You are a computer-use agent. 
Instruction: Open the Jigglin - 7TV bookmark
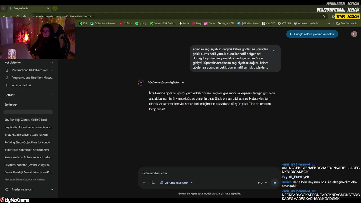click(x=226, y=23)
